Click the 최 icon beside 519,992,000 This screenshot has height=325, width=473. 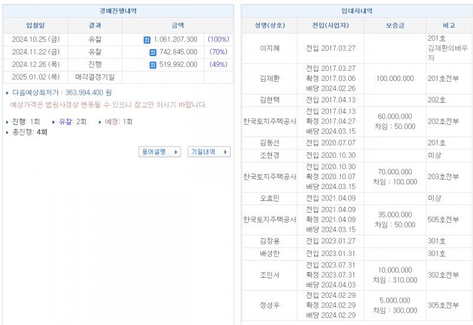pyautogui.click(x=153, y=64)
